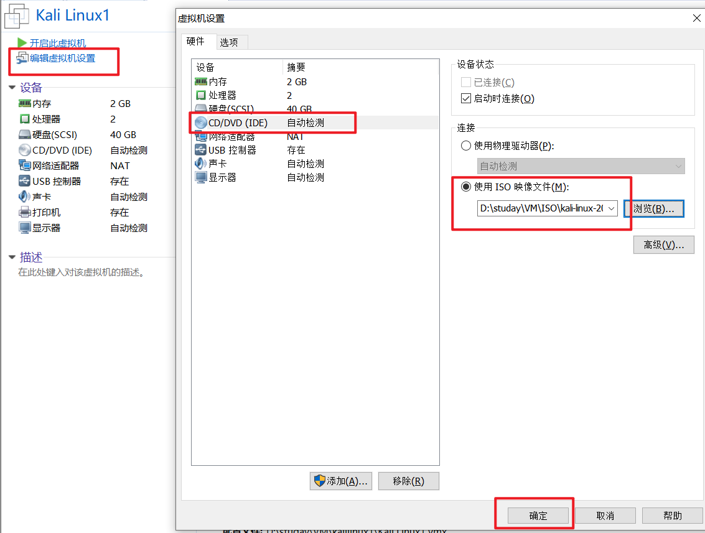Screen dimensions: 705x533
Task: Select 硬盘(SCSI) row in settings dialog
Action: coord(315,108)
